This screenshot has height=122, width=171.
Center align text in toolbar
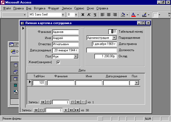pyautogui.click(x=109, y=14)
